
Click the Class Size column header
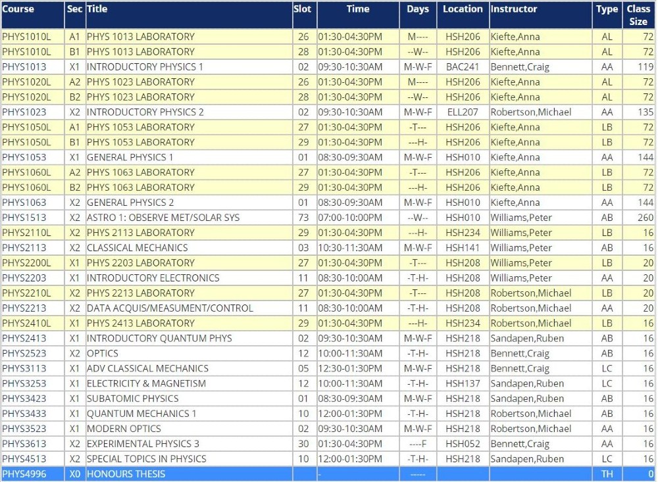tap(638, 15)
